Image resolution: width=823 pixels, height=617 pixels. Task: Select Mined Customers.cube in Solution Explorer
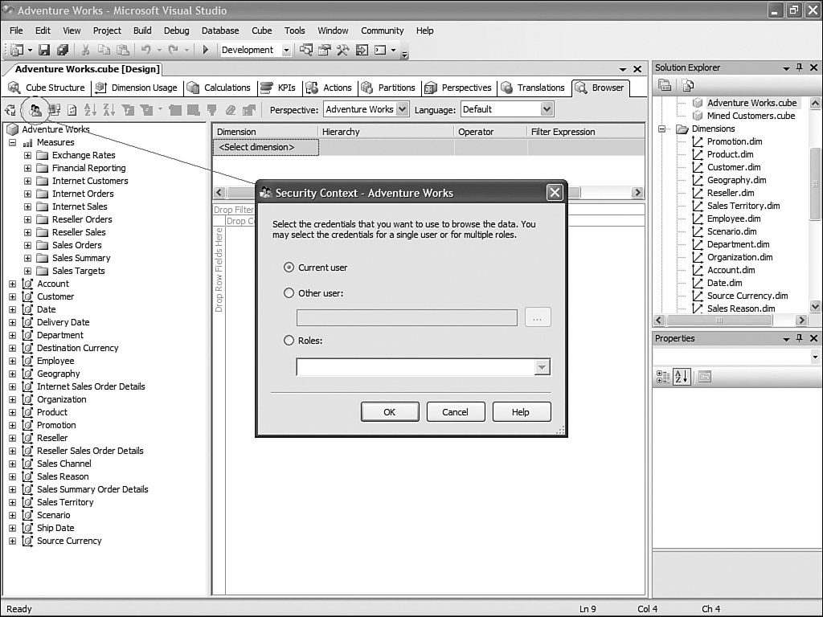pyautogui.click(x=751, y=116)
